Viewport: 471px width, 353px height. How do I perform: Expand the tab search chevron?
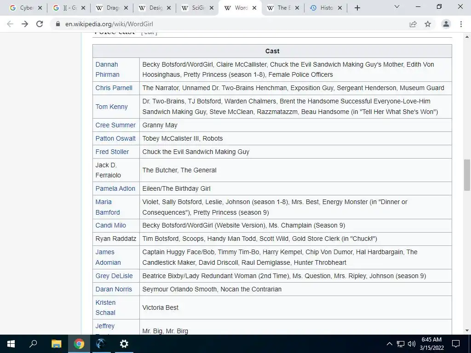(397, 6)
